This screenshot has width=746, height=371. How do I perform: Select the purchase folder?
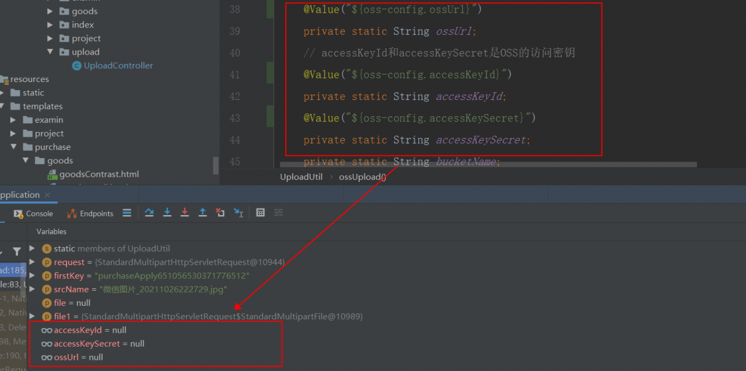click(52, 147)
